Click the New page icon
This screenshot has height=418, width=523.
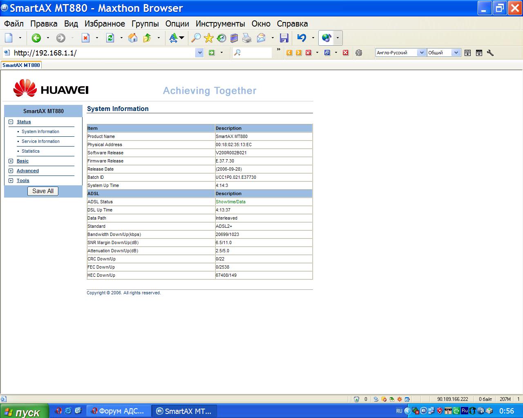[9, 38]
